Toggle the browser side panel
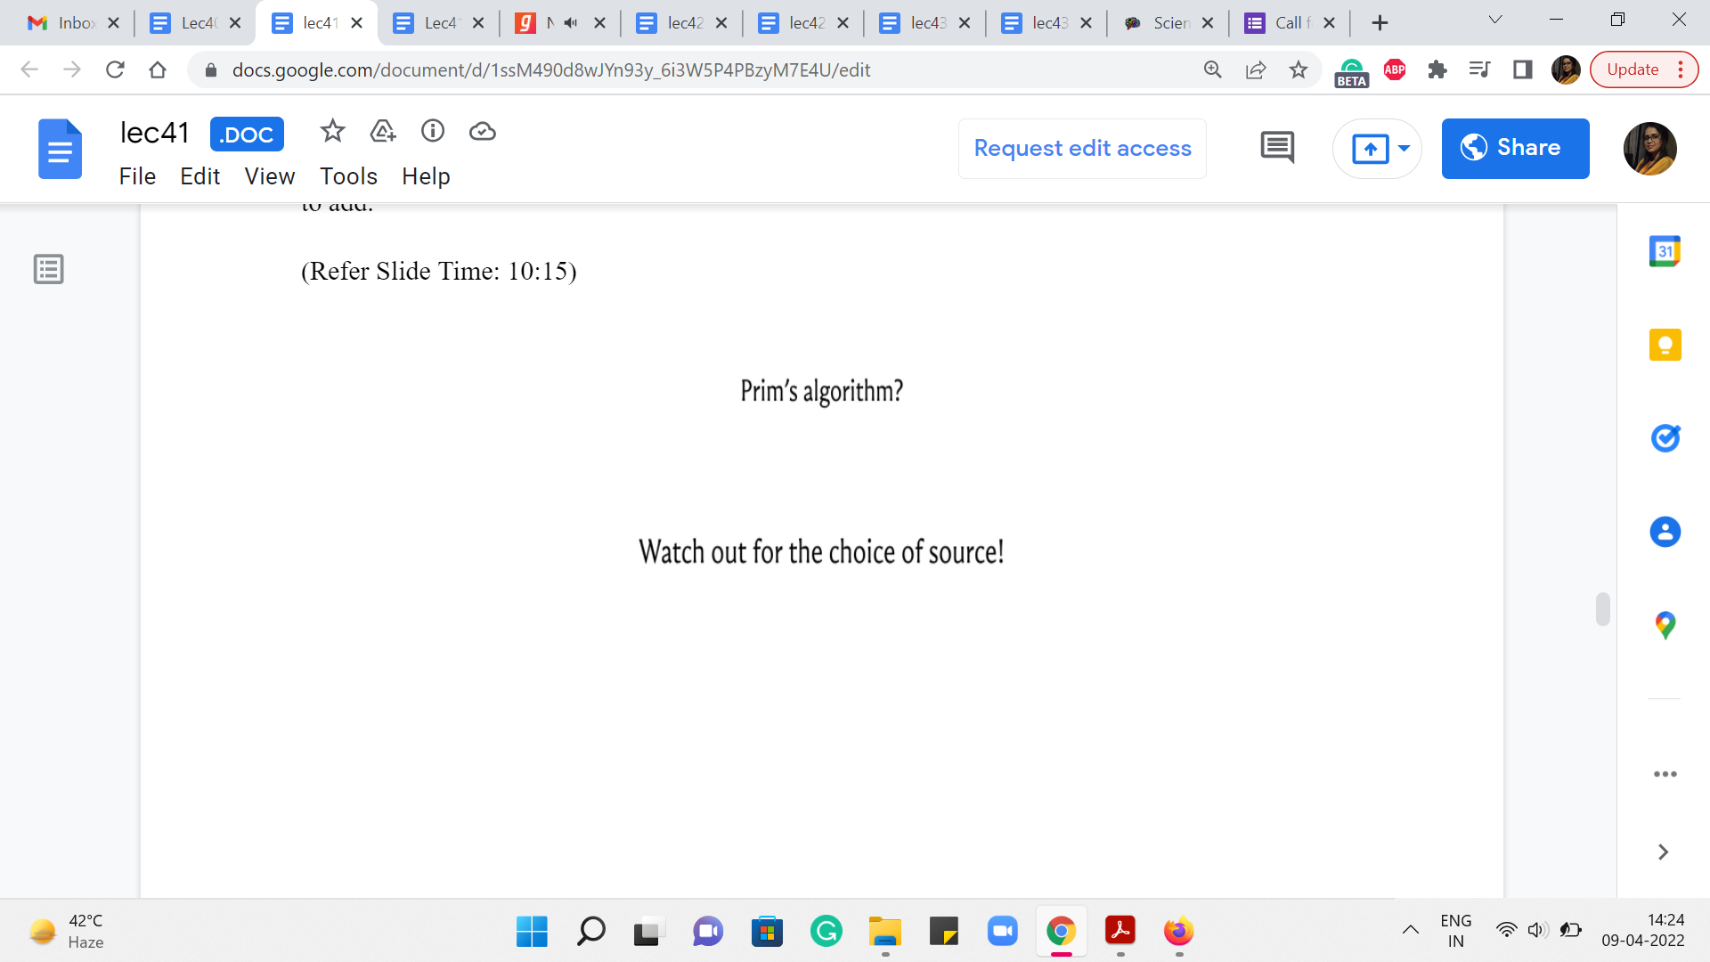The height and width of the screenshot is (962, 1710). (x=1523, y=69)
